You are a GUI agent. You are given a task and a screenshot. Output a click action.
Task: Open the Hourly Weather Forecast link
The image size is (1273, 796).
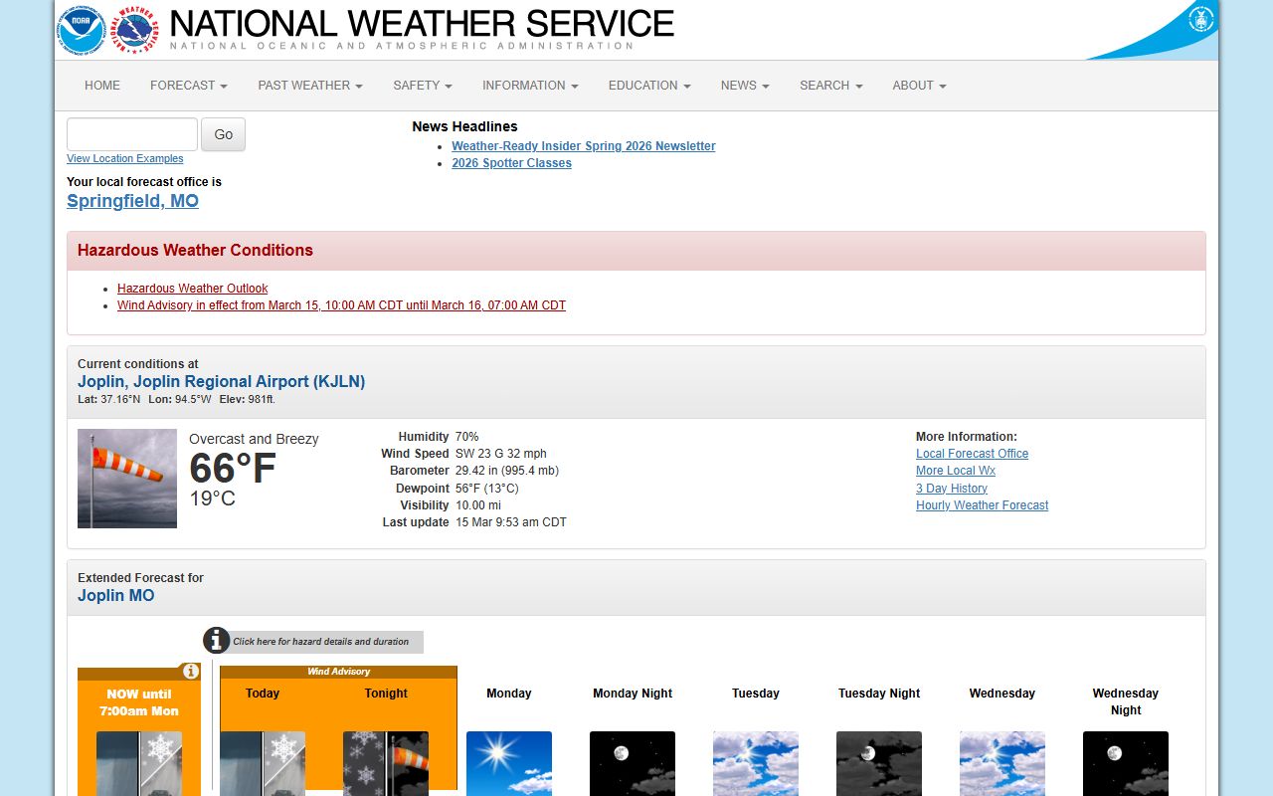tap(983, 505)
